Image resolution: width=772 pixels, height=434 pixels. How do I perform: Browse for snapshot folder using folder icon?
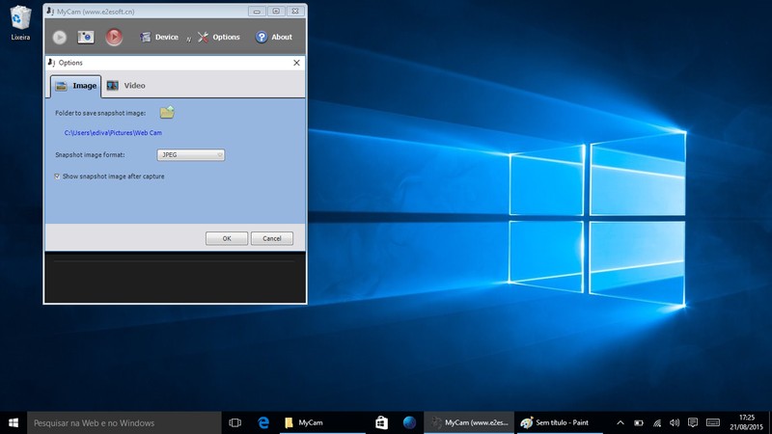pos(167,113)
